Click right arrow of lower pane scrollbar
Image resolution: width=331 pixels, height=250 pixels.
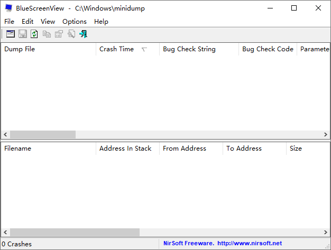point(325,233)
